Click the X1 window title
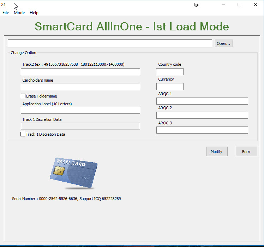The image size is (264, 247). (x=3, y=5)
